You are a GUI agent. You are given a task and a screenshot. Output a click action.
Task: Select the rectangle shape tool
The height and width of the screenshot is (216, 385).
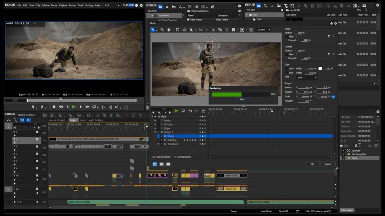(178, 30)
